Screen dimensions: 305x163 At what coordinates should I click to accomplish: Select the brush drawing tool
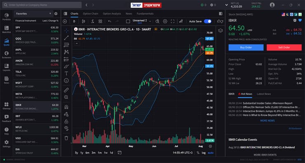[x=66, y=66]
